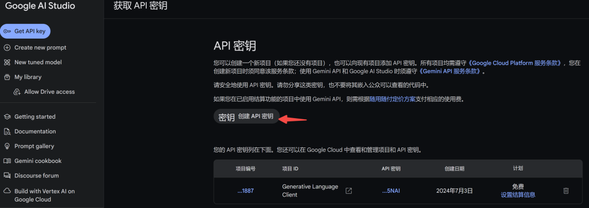
Task: Click the 项目 ID column header
Action: click(290, 169)
